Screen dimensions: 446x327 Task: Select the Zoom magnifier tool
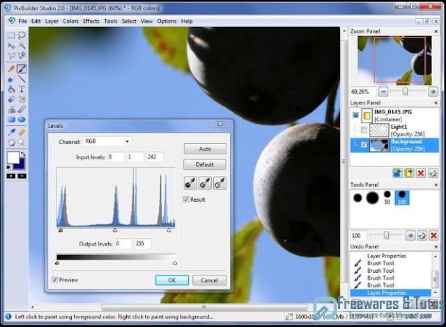pyautogui.click(x=22, y=143)
